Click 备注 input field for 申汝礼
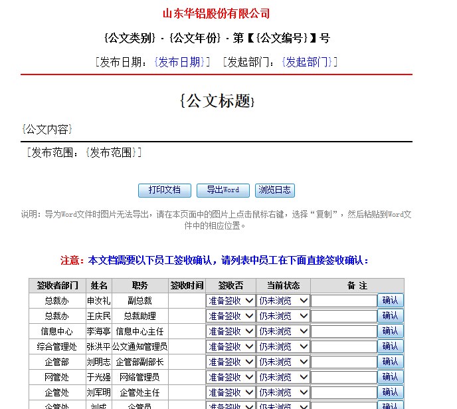457x409 pixels. pyautogui.click(x=343, y=301)
